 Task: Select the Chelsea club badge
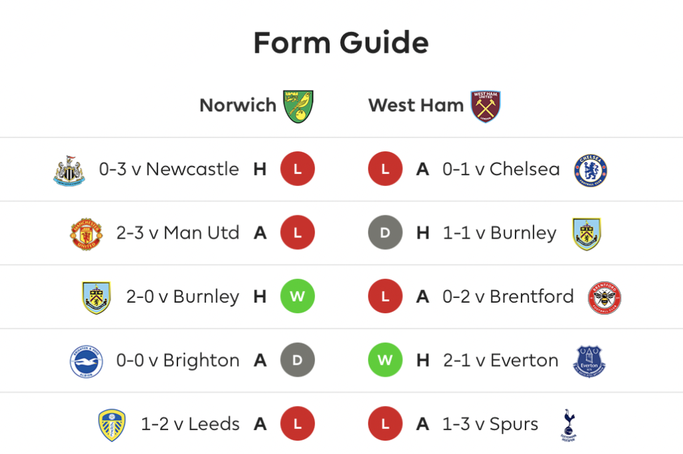click(x=590, y=170)
